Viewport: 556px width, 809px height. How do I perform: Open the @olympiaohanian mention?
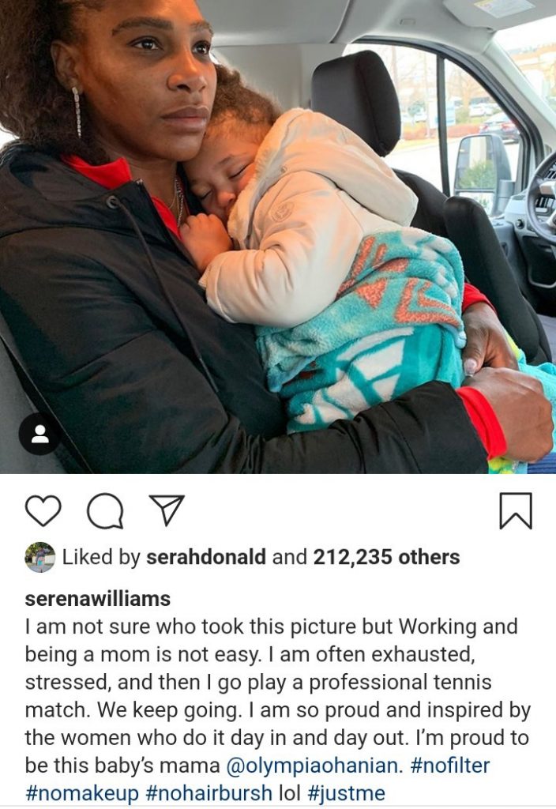point(314,766)
